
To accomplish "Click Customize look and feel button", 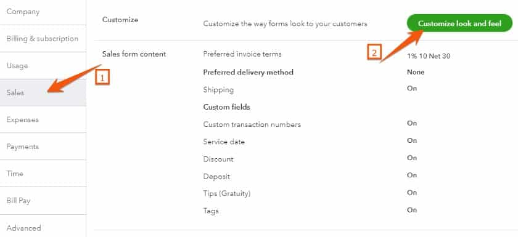I will [x=459, y=23].
